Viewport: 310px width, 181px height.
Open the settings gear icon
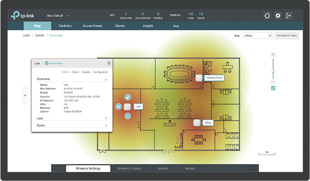278,16
